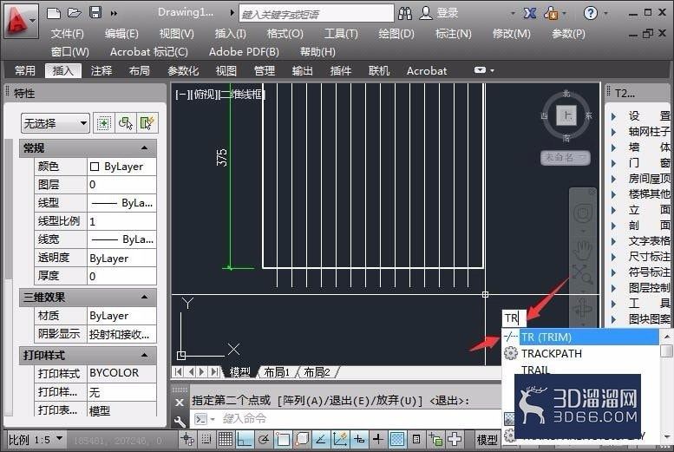
Task: Toggle infer constraints in status bar
Action: [187, 439]
